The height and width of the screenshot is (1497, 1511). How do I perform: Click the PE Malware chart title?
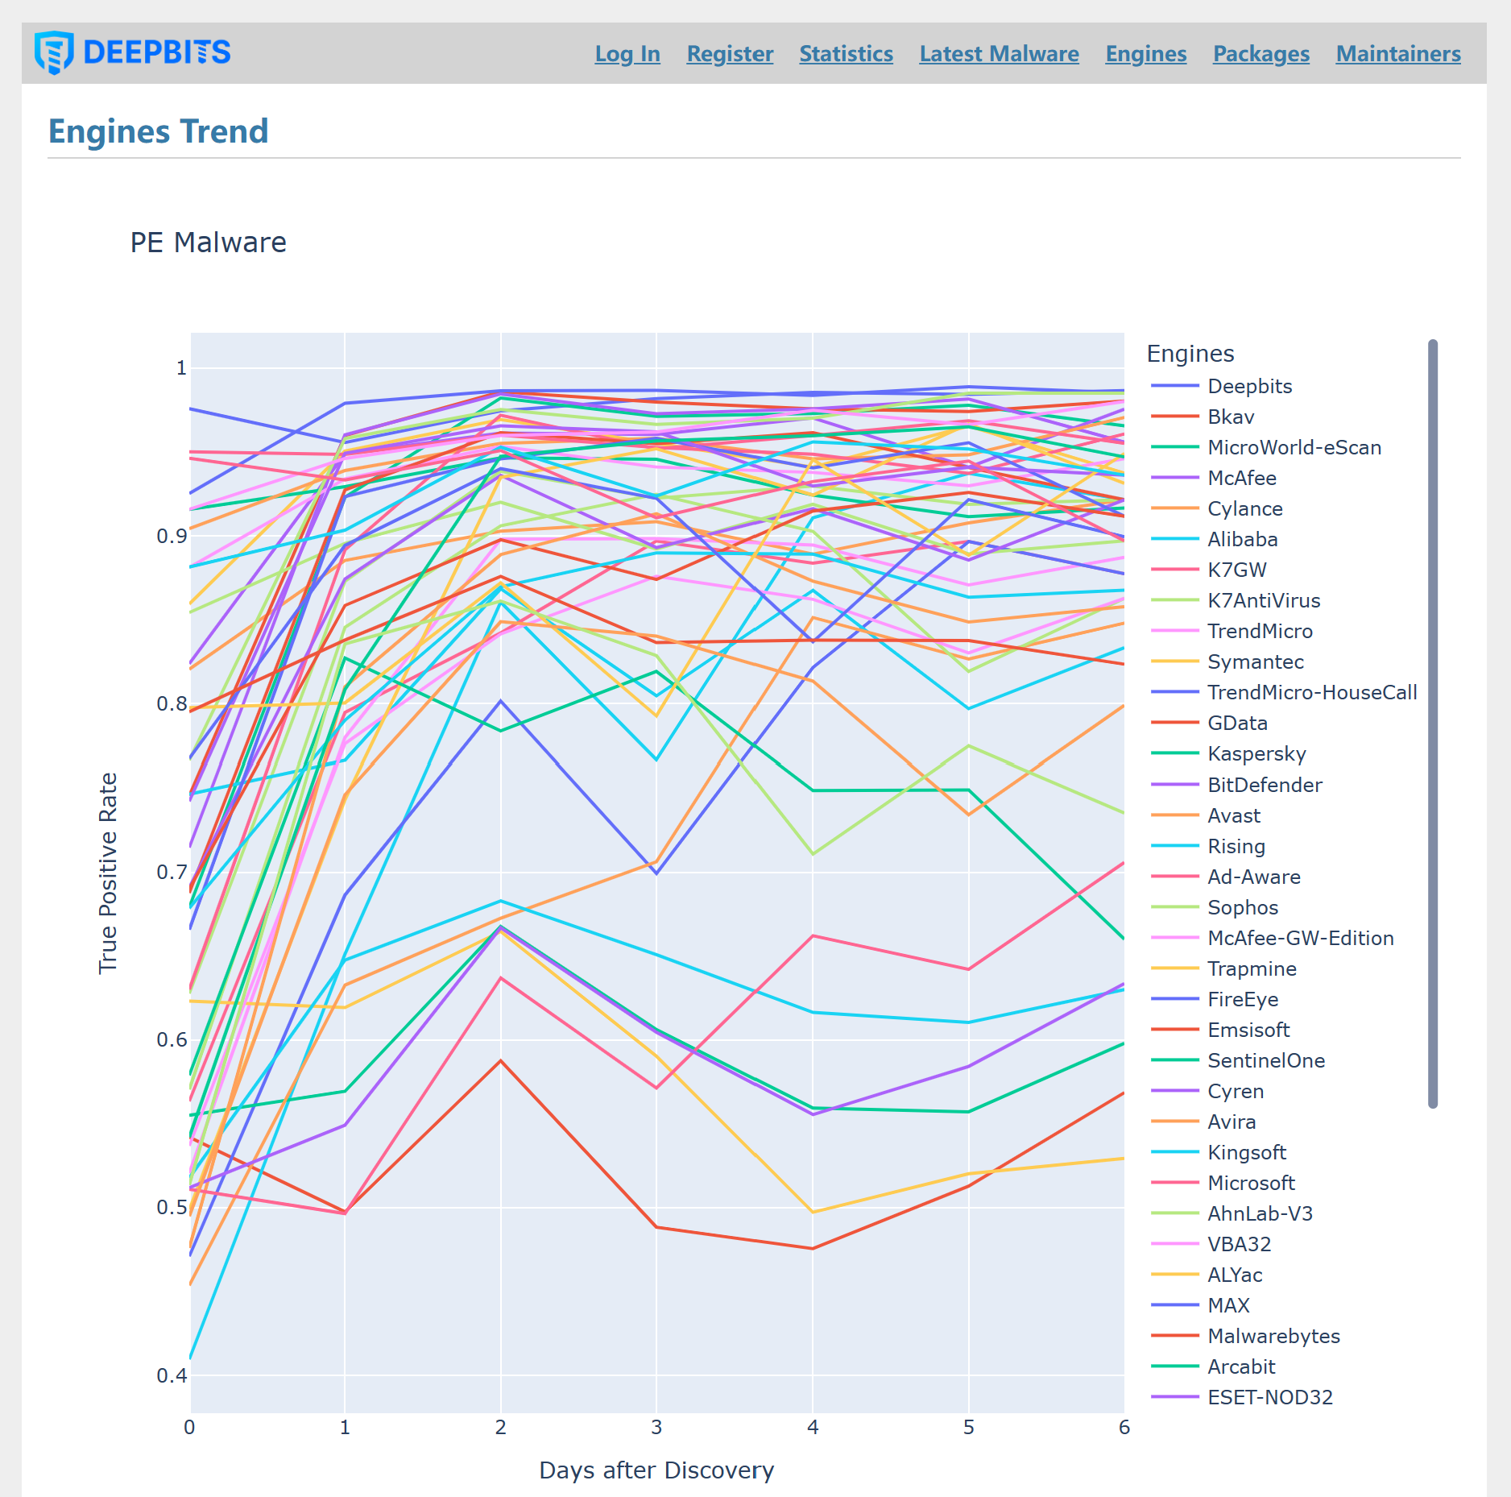tap(209, 243)
